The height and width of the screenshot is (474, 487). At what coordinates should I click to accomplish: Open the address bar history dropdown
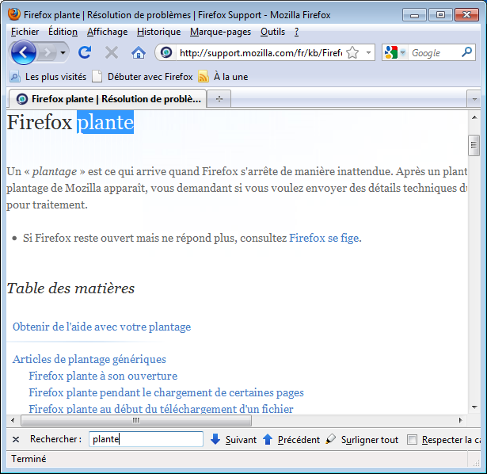[x=368, y=52]
